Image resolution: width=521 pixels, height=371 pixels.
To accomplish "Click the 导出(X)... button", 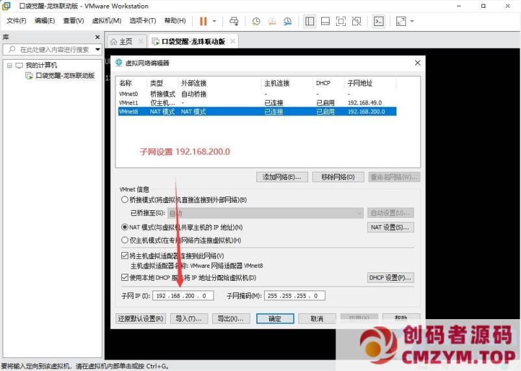I will [230, 318].
